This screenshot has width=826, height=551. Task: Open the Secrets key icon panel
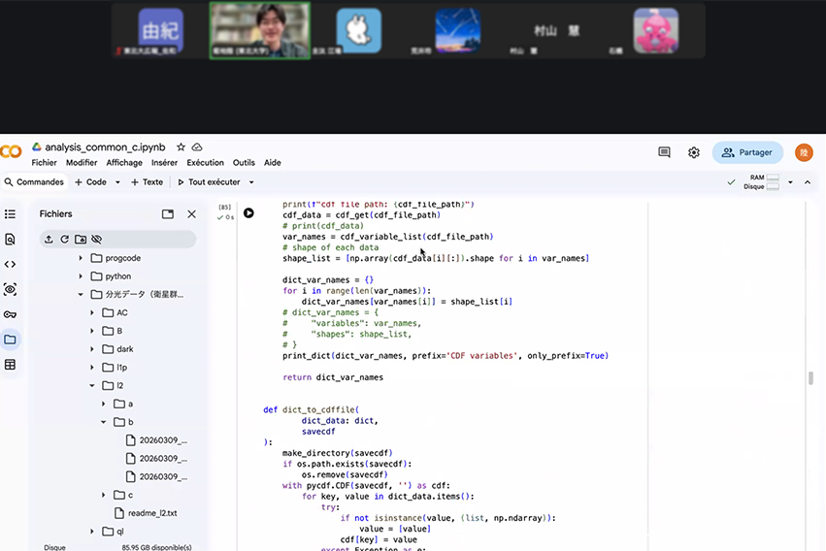tap(10, 314)
